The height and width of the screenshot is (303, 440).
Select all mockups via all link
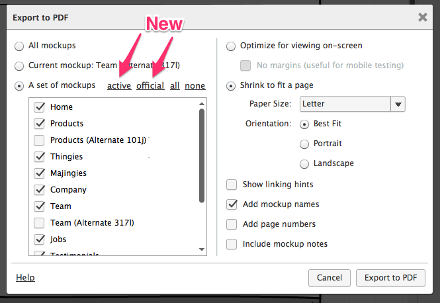(175, 86)
